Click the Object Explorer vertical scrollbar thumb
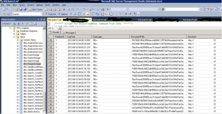This screenshot has width=222, height=114. [x=44, y=101]
